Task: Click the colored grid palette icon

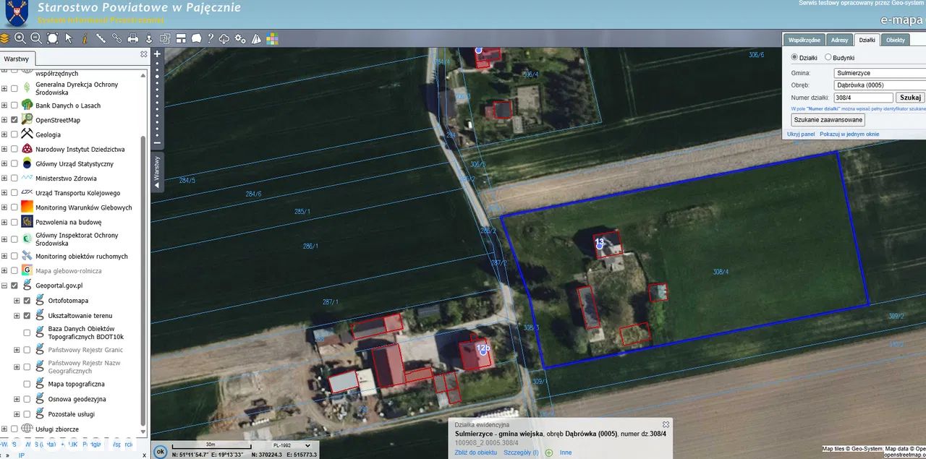Action: [272, 38]
